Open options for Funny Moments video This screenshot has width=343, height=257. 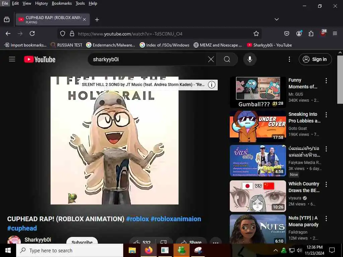(x=326, y=81)
